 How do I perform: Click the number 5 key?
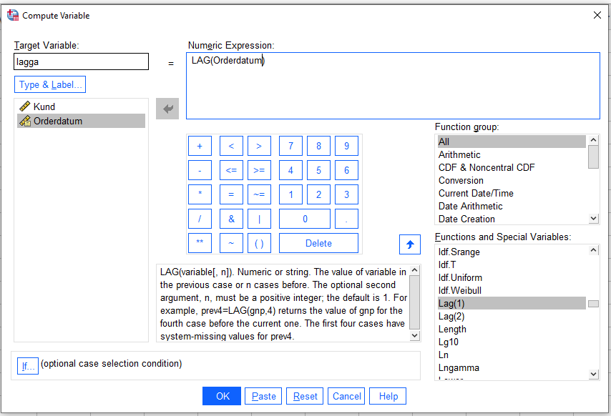tap(319, 170)
